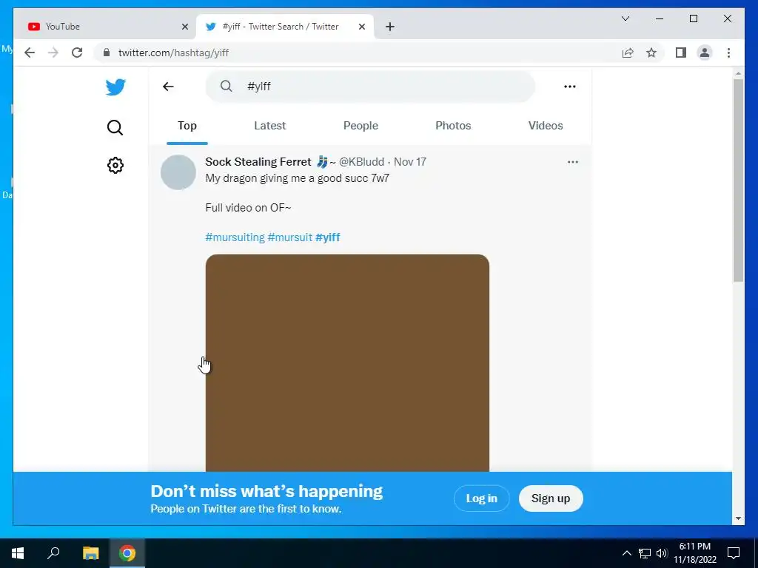Select the #yiff Twitter Search tab

click(285, 27)
